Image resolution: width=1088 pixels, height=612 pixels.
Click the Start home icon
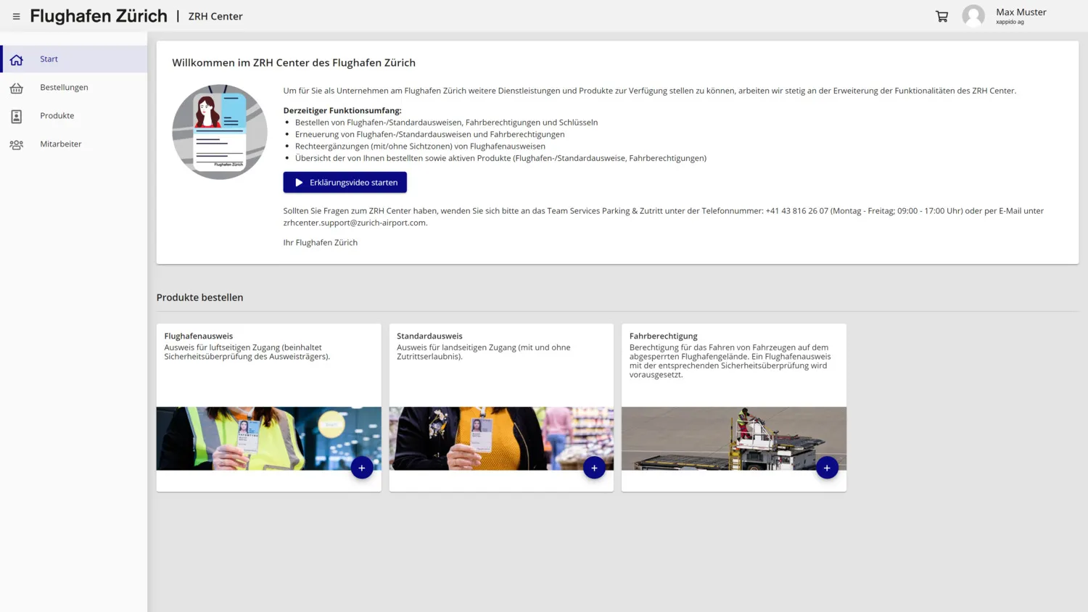point(17,59)
